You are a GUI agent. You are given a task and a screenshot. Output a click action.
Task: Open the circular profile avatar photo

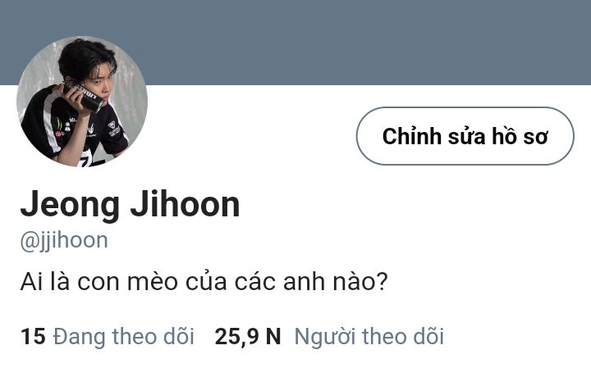pos(82,101)
